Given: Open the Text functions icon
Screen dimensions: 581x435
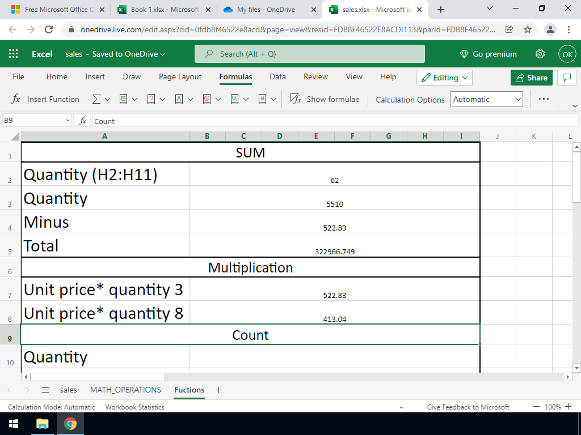Looking at the screenshot, I should coord(179,99).
